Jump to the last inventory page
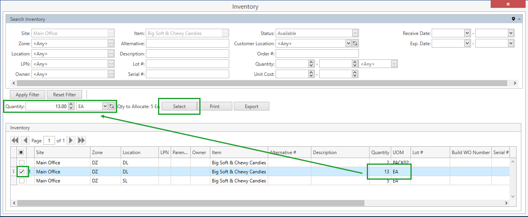This screenshot has height=217, width=528. click(x=81, y=140)
